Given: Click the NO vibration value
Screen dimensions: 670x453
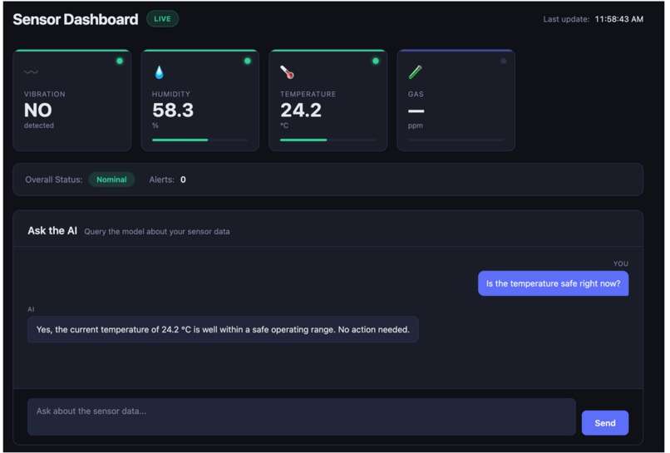Looking at the screenshot, I should (x=38, y=111).
